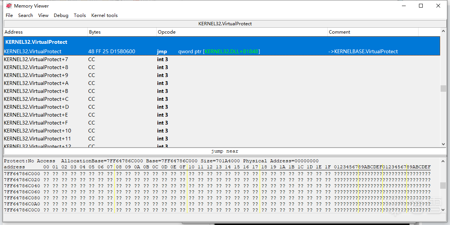
Task: Select the KERNEL32.VirtualProtect+7 row
Action: coord(221,60)
